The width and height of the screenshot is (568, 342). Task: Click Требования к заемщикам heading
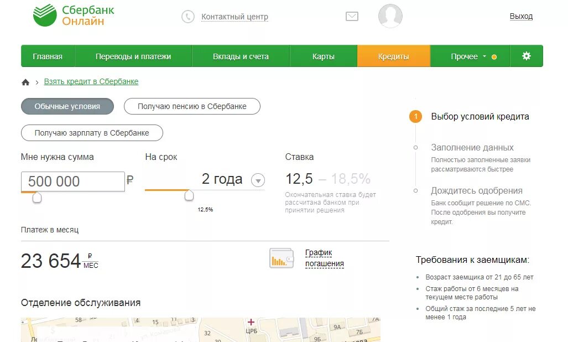472,260
